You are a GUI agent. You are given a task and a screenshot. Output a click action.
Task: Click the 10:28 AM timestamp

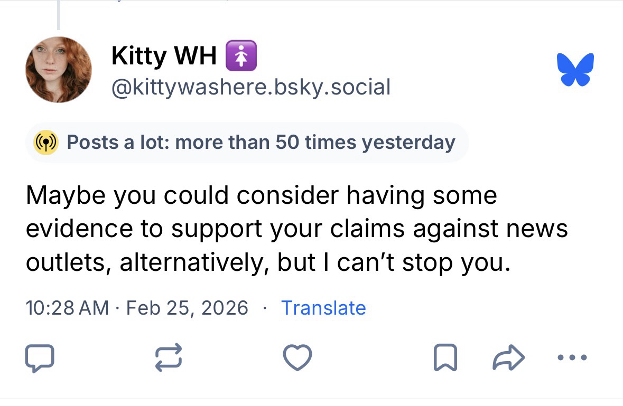(67, 308)
